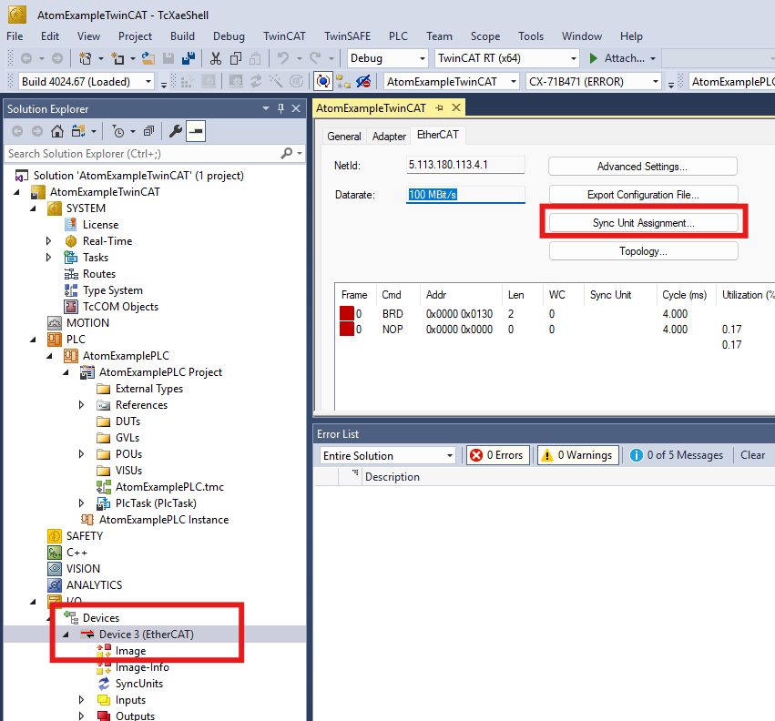Viewport: 775px width, 721px height.
Task: Select the Routes node icon
Action: click(x=72, y=274)
